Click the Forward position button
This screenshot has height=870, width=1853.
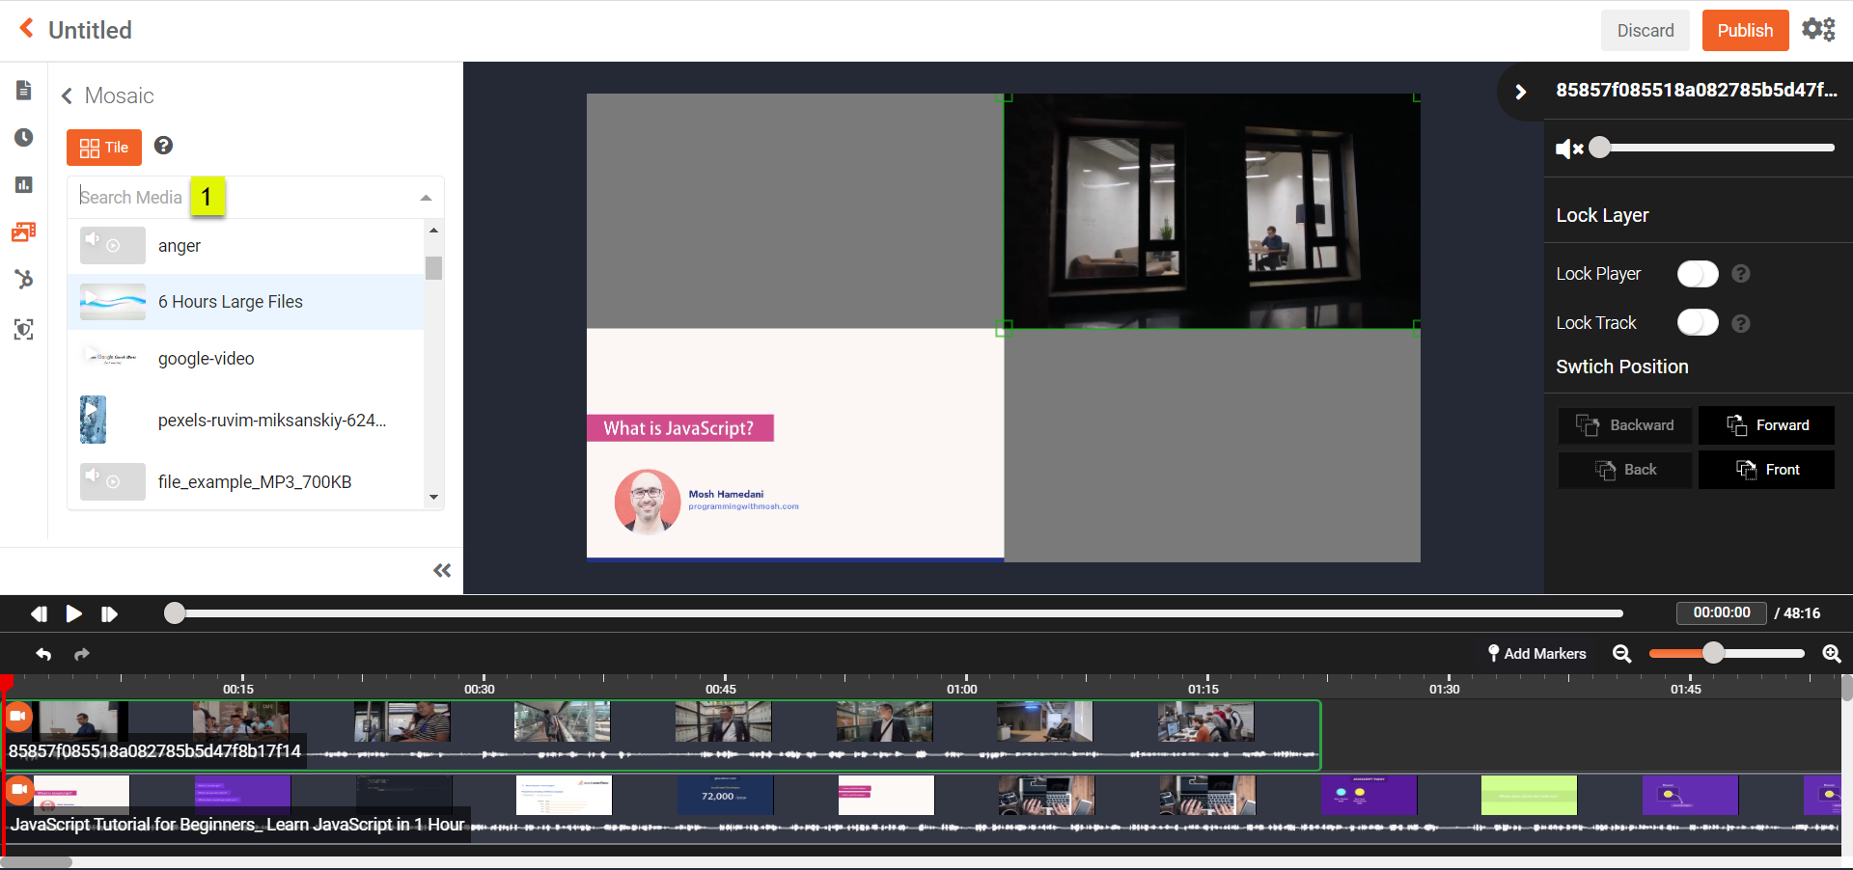1766,425
